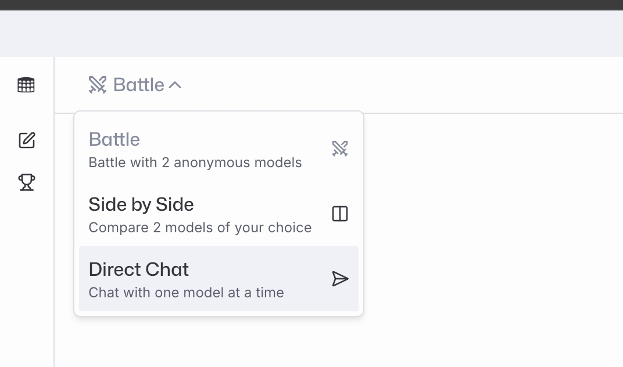Image resolution: width=623 pixels, height=367 pixels.
Task: Click crossed swords icon beside Battle header
Action: click(x=98, y=85)
